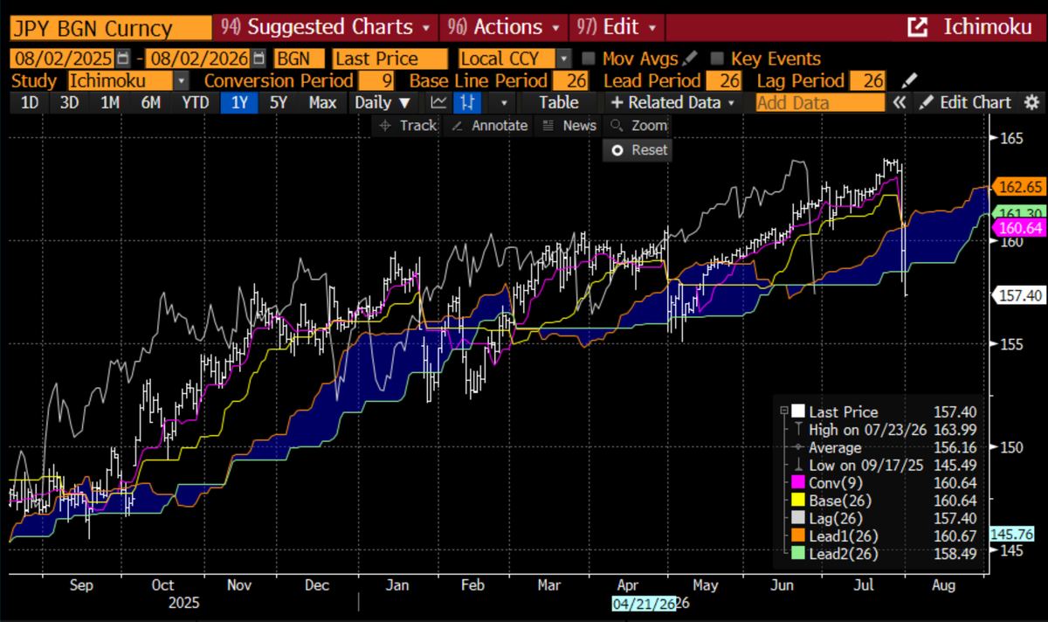Open the Daily periodicity dropdown
The width and height of the screenshot is (1048, 622).
[x=382, y=102]
